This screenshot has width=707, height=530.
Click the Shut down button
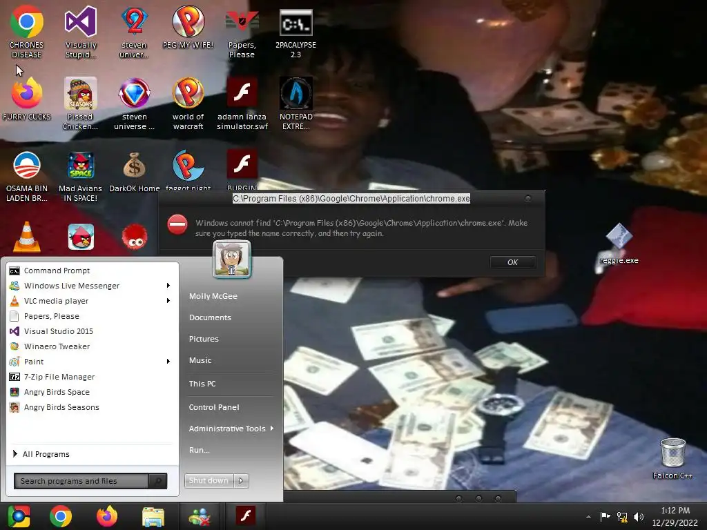coord(209,480)
